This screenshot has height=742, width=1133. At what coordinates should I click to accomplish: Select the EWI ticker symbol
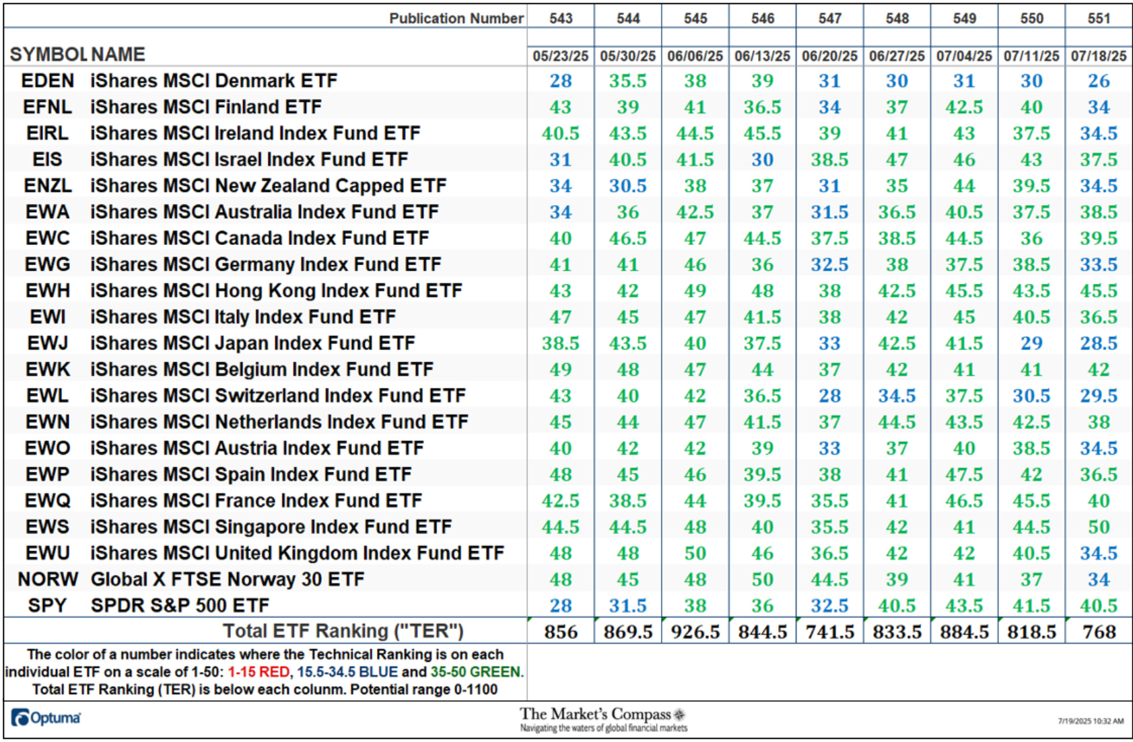(x=47, y=317)
